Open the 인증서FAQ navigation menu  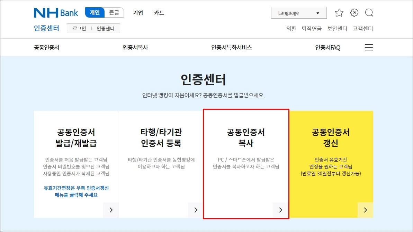[x=327, y=47]
